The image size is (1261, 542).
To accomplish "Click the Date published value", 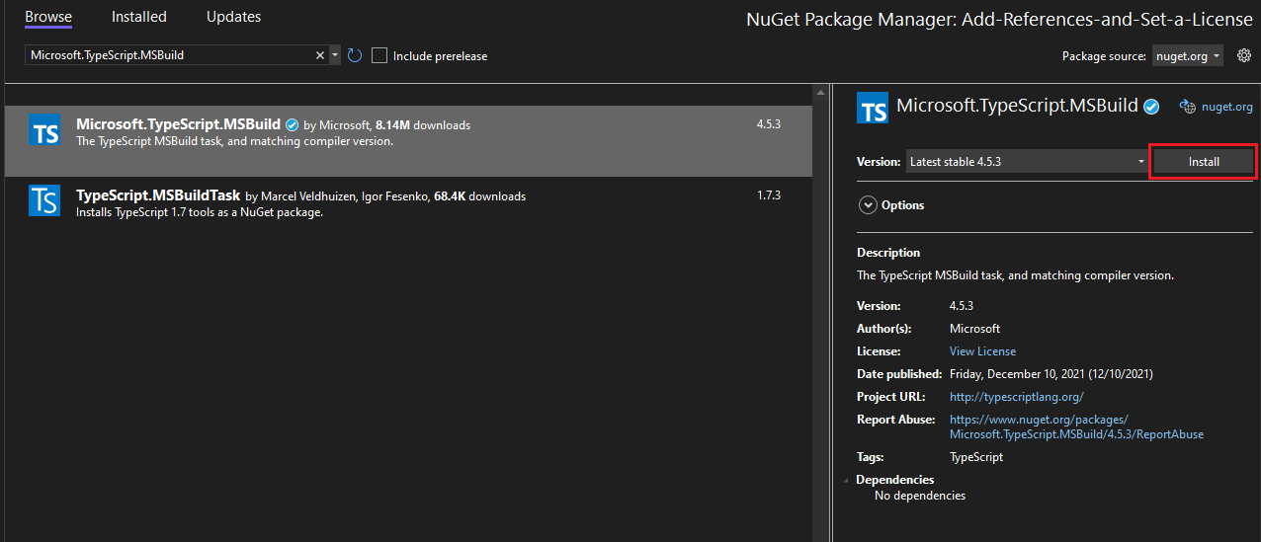I will (x=1051, y=374).
